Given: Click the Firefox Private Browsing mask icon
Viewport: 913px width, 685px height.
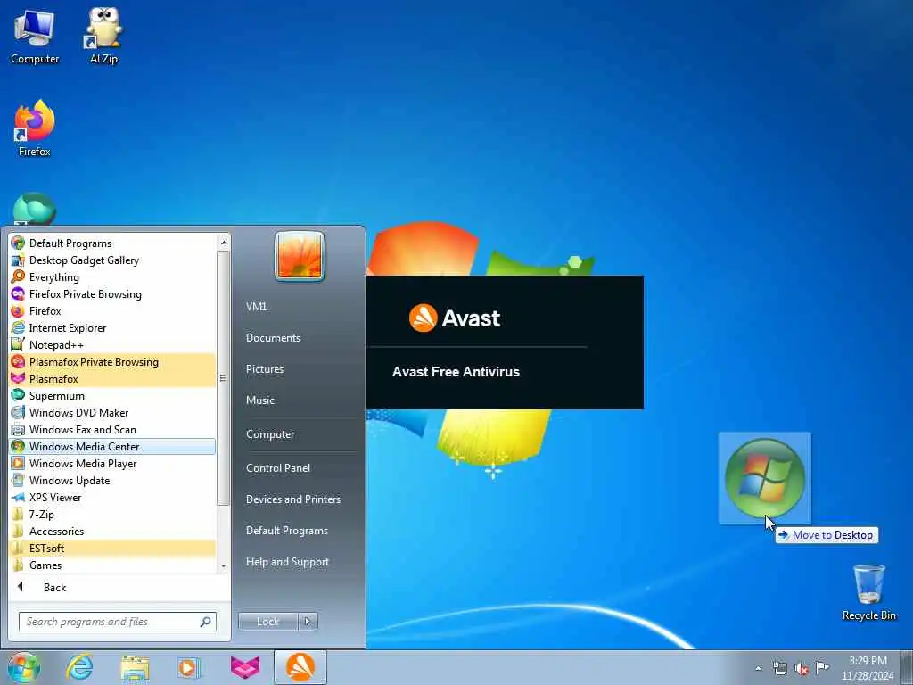Looking at the screenshot, I should pyautogui.click(x=18, y=293).
